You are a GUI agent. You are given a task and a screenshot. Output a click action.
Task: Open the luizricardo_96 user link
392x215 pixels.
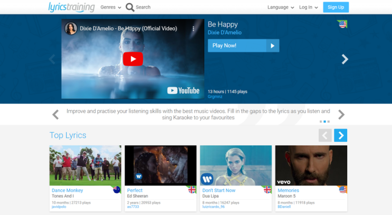tap(214, 207)
